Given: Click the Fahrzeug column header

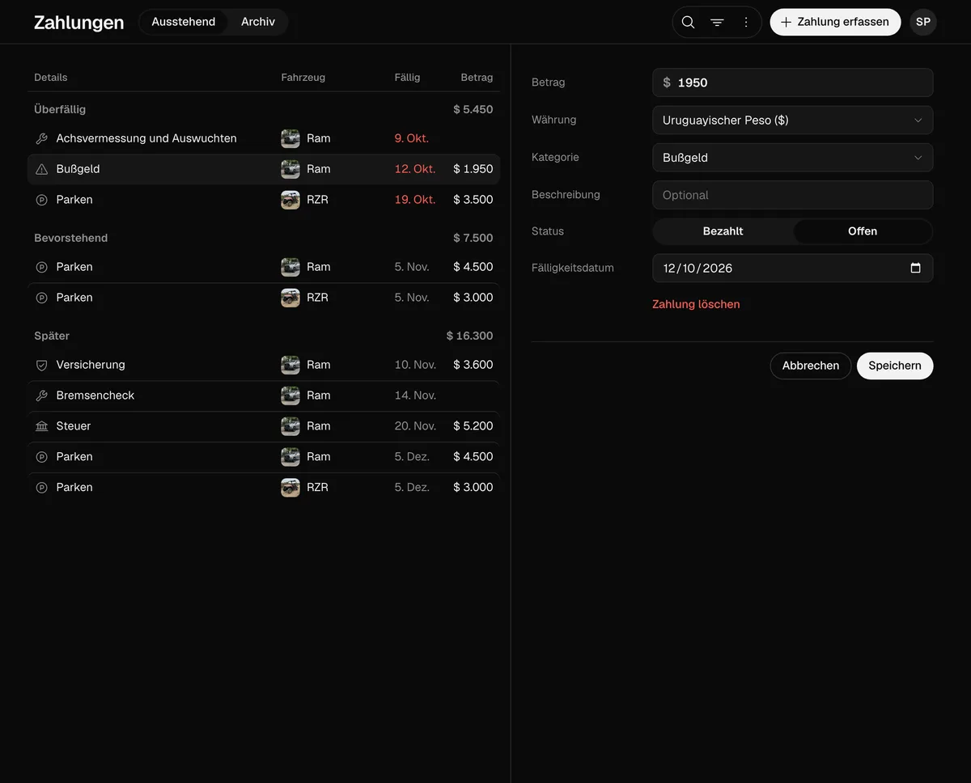Looking at the screenshot, I should click(303, 78).
